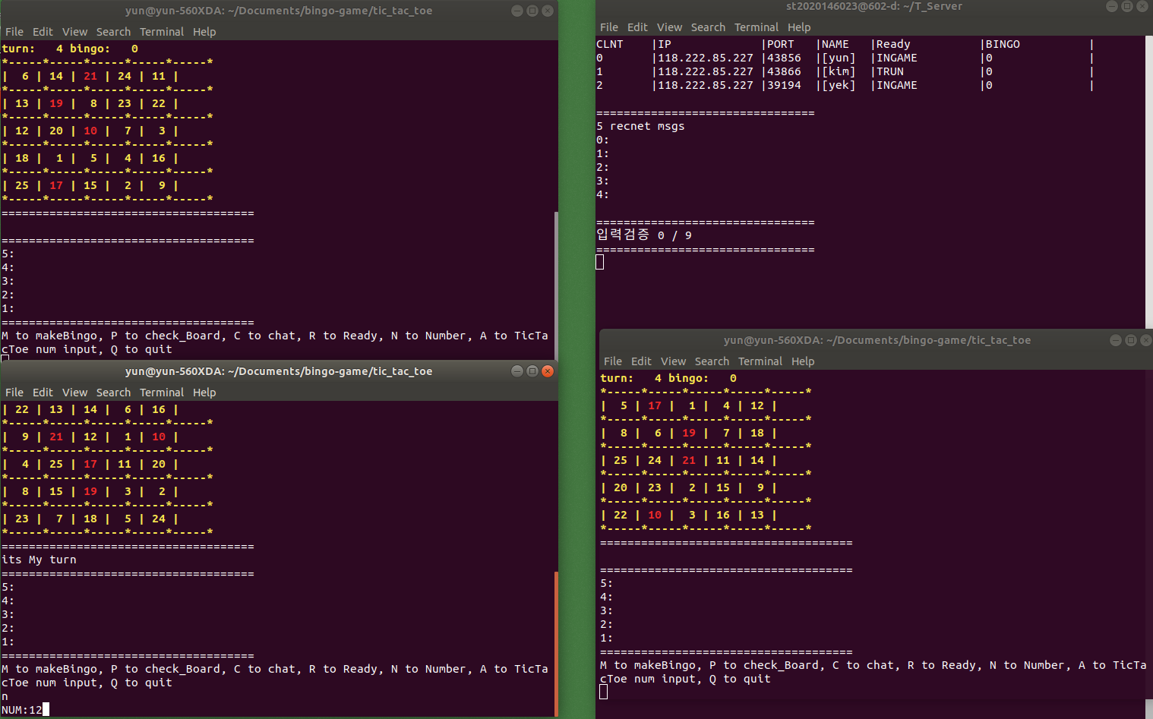The height and width of the screenshot is (719, 1153).
Task: Open View menu in T_Server terminal
Action: click(669, 27)
